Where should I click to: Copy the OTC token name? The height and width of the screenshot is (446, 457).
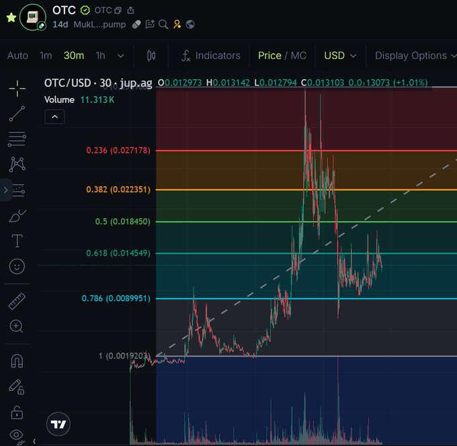[x=118, y=11]
